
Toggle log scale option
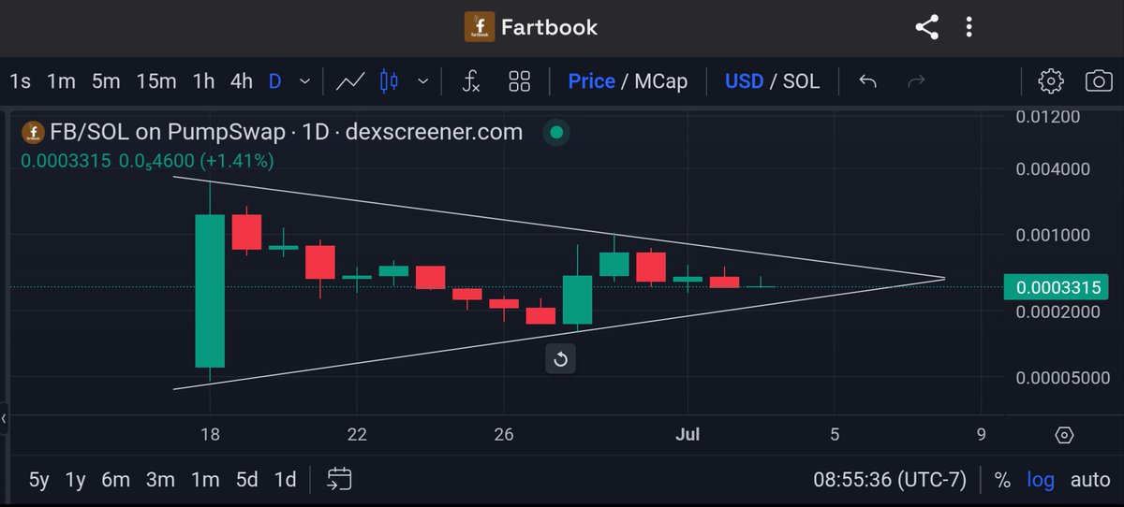1041,480
